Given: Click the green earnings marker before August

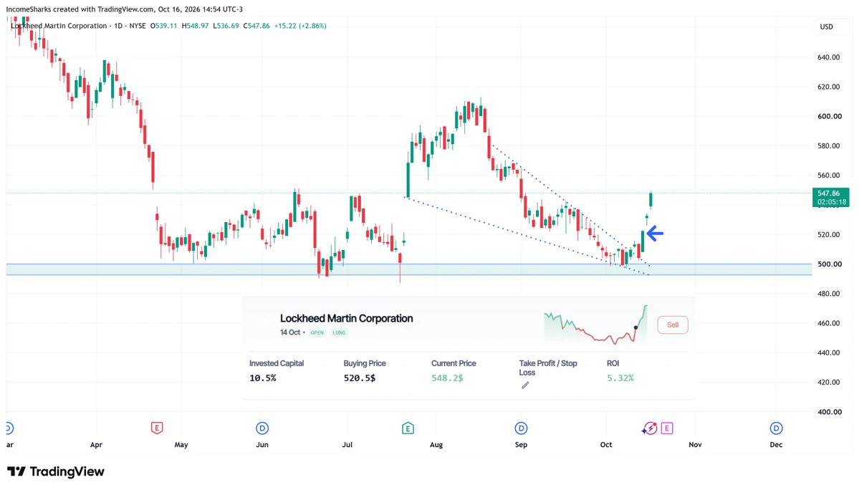Looking at the screenshot, I should [408, 428].
